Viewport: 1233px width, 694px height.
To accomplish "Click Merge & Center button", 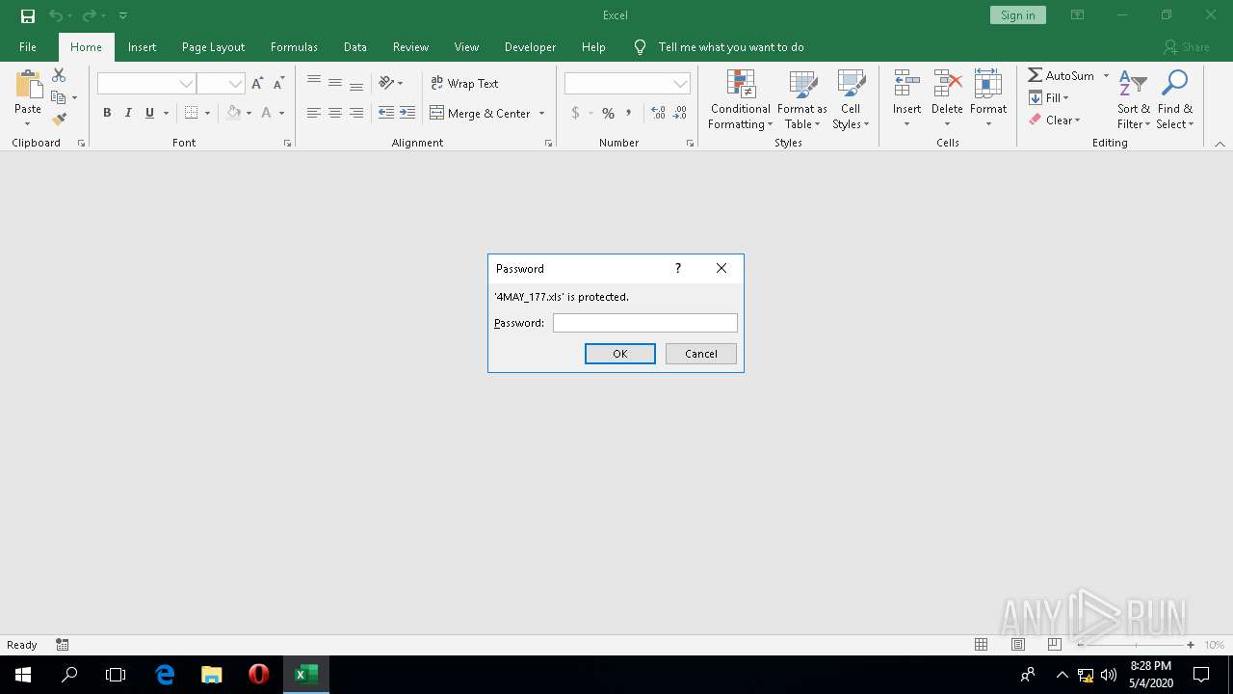I will tap(481, 113).
